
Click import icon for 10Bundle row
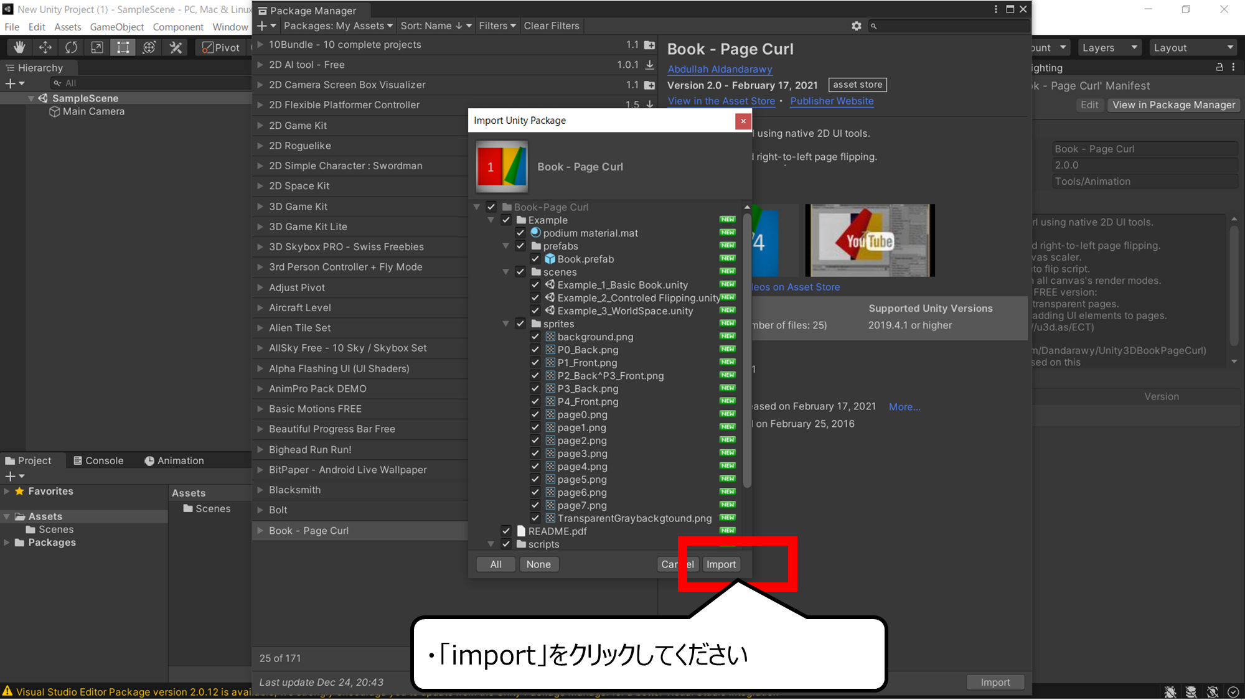[649, 45]
